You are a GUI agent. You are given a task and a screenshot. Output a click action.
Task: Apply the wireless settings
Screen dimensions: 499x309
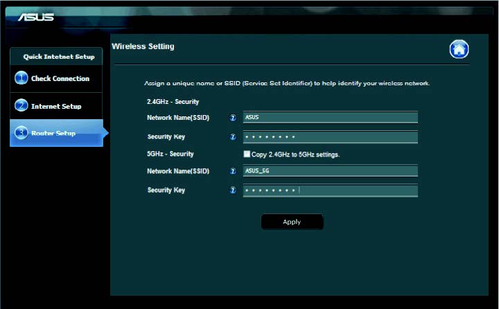[292, 222]
